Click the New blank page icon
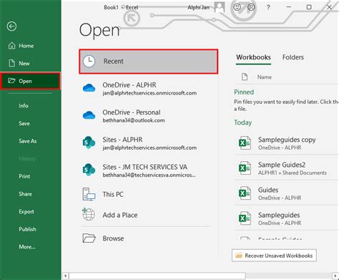Image resolution: width=339 pixels, height=280 pixels. click(11, 63)
